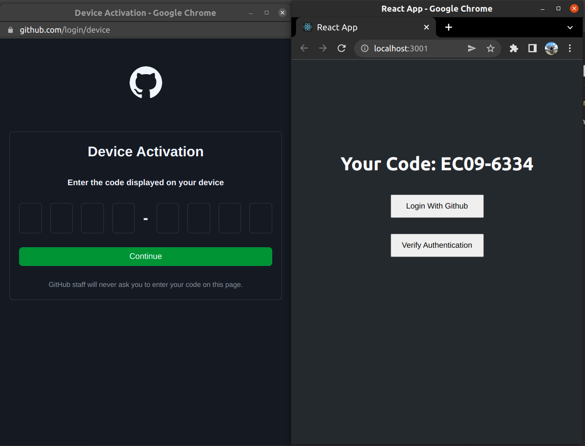
Task: Focus the last code character box
Action: [261, 218]
